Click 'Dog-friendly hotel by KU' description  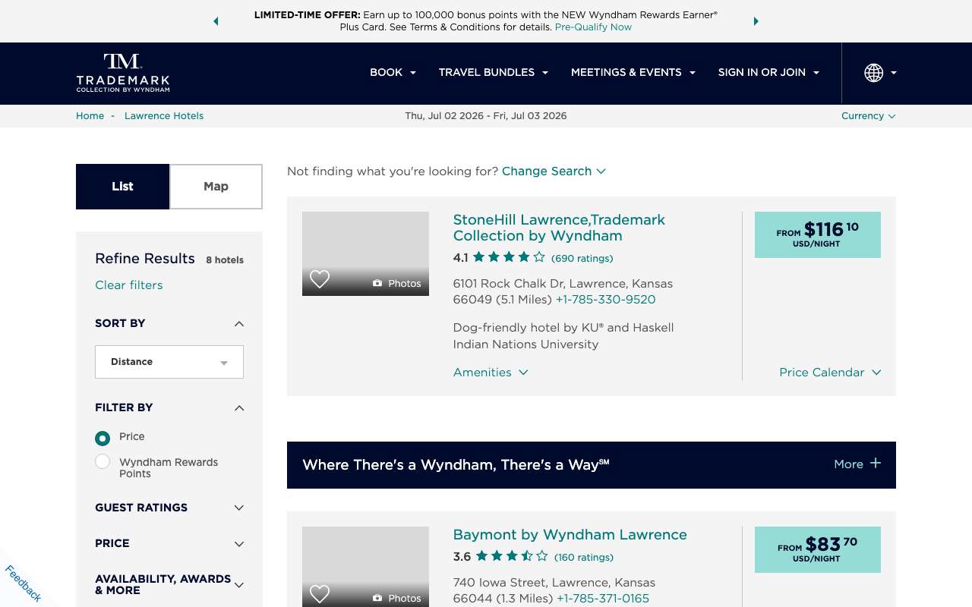click(x=563, y=335)
